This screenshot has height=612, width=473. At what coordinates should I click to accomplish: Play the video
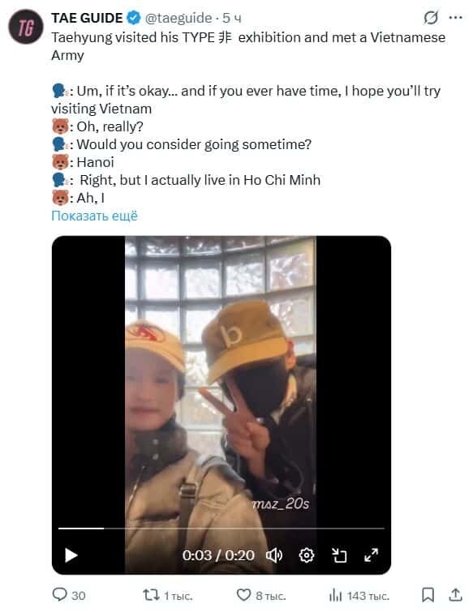click(x=71, y=555)
